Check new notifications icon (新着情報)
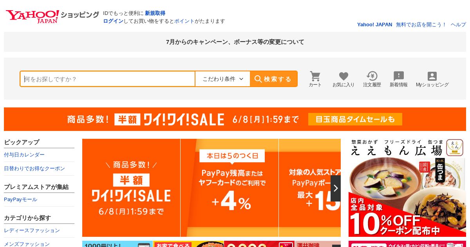The width and height of the screenshot is (470, 247). tap(398, 79)
